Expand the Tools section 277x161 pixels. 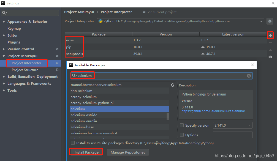(4, 90)
